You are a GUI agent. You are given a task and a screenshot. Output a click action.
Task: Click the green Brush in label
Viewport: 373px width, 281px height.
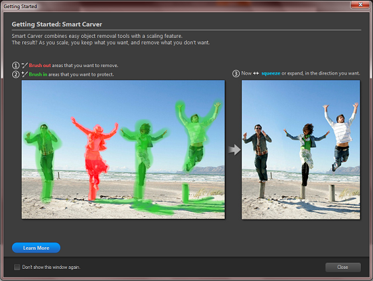tap(38, 74)
